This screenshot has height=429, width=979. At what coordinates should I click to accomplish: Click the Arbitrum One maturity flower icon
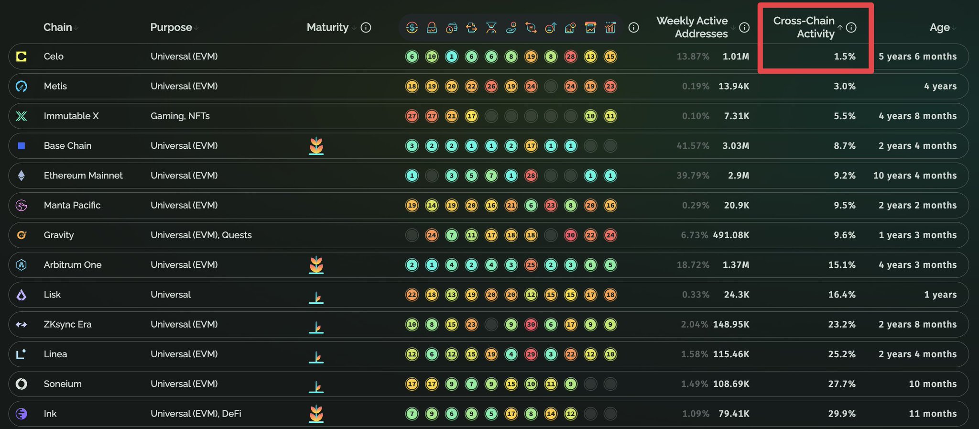(x=316, y=265)
